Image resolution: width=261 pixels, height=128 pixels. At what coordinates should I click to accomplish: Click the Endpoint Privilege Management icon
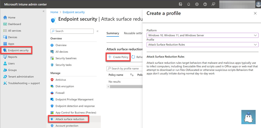point(52,99)
